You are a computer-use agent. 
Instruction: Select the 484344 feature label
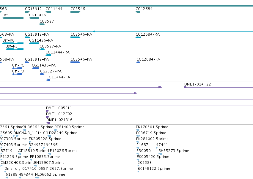(26, 175)
